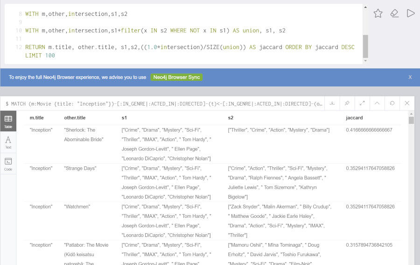The height and width of the screenshot is (265, 420).
Task: Click the s1 column header
Action: (124, 118)
